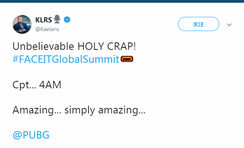
Task: Click the simply amazing... phrase
Action: 105,110
